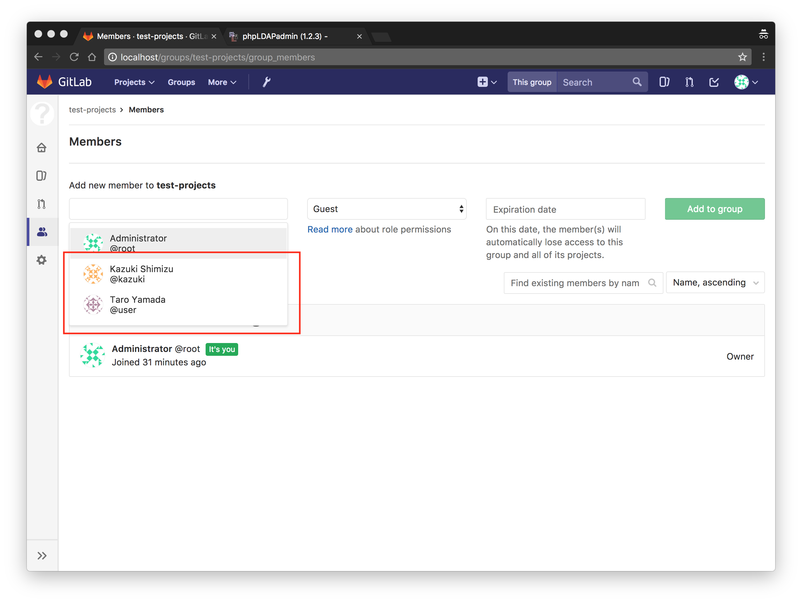Image resolution: width=802 pixels, height=603 pixels.
Task: Expand sidebar with double chevron icon
Action: pyautogui.click(x=42, y=555)
